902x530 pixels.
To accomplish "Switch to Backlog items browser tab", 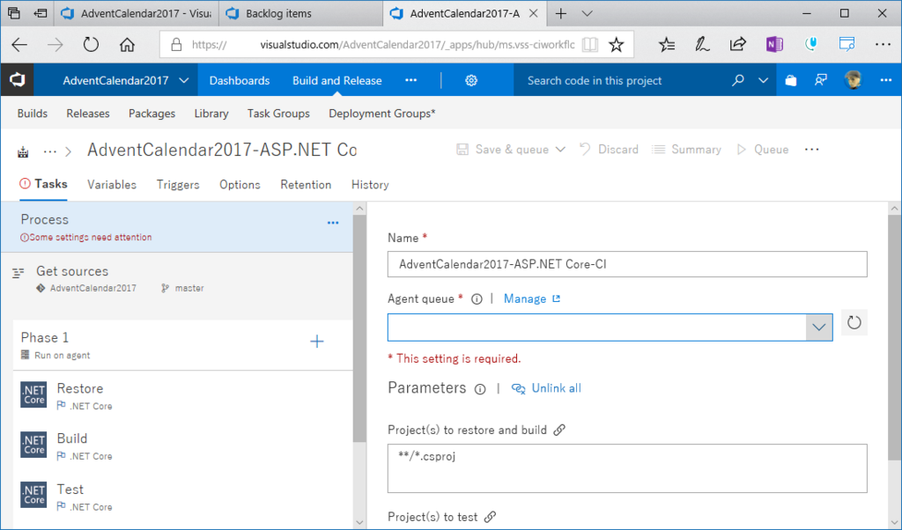I will [299, 13].
